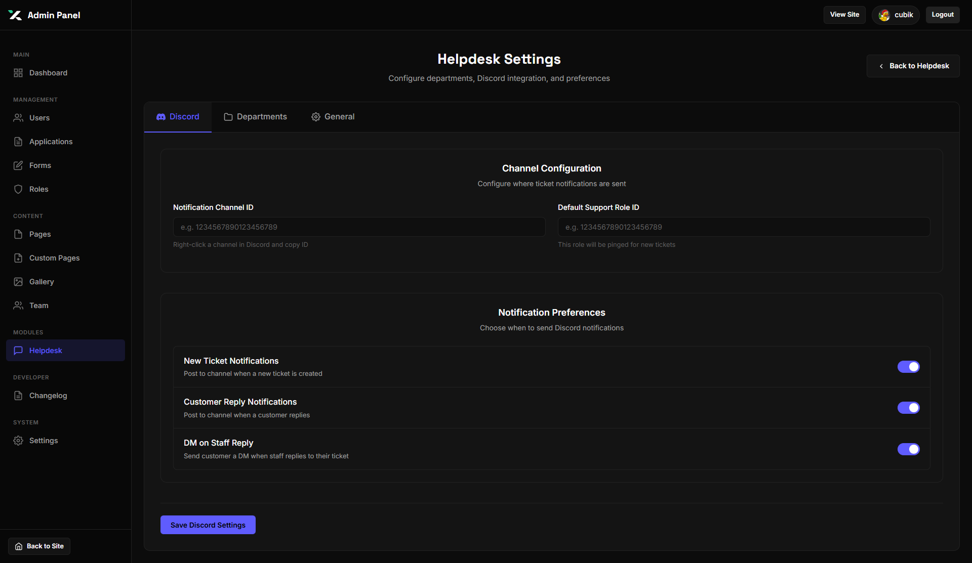Open the Changelog sidebar item
Viewport: 972px width, 563px height.
coord(65,396)
